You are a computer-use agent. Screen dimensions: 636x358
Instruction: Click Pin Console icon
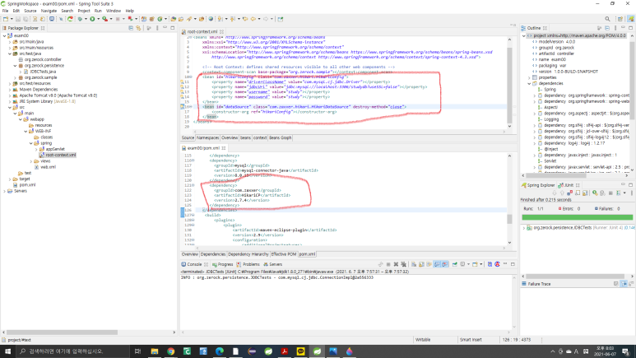[x=455, y=264]
